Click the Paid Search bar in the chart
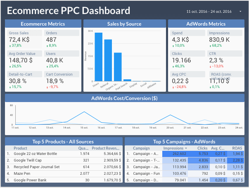The width and height of the screenshot is (249, 188). (x=127, y=80)
